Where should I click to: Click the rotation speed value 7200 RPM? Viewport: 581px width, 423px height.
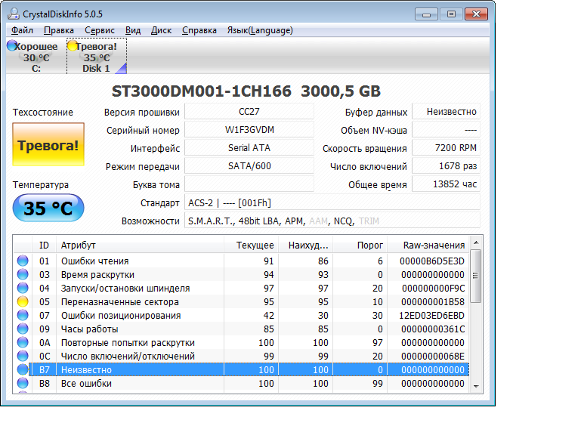click(446, 148)
